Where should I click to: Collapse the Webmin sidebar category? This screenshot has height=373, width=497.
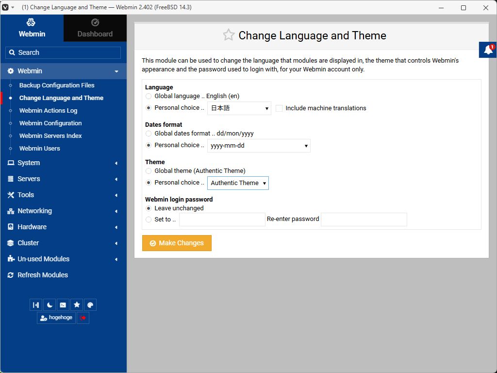tap(64, 71)
